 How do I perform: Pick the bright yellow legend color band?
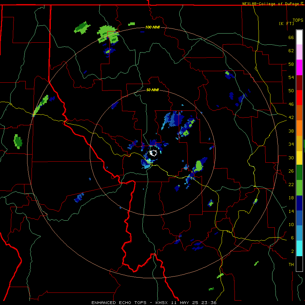(299, 158)
